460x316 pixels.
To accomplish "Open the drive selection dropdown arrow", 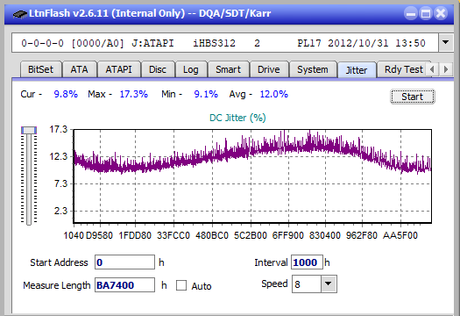I will click(446, 43).
